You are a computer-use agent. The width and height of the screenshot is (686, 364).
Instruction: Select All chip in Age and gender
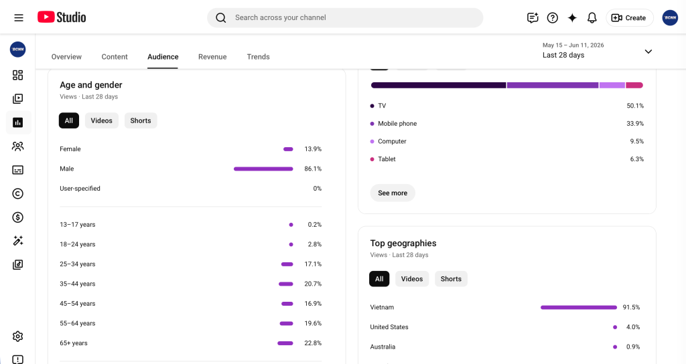coord(69,120)
